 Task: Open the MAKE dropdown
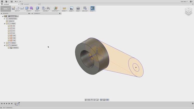[78, 11]
